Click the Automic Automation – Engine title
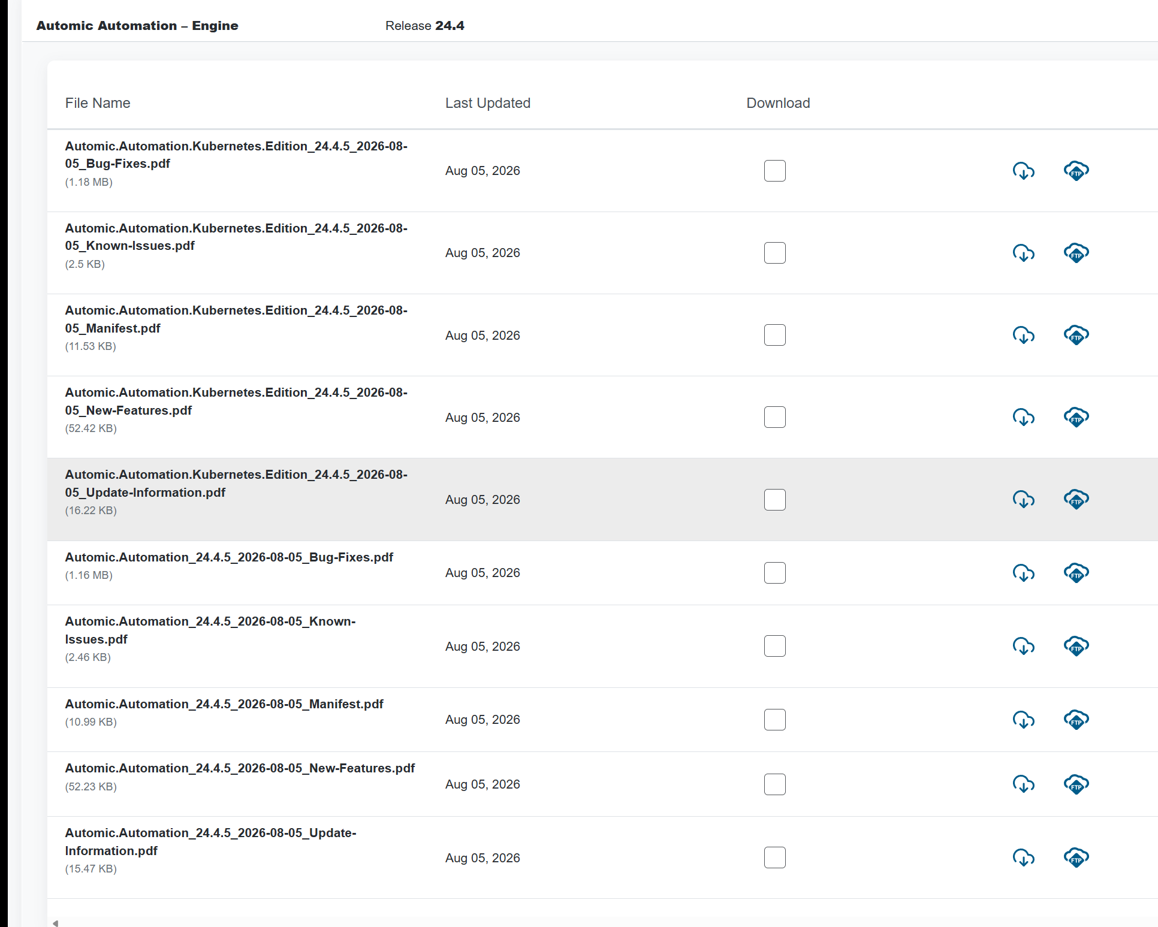Screen dimensions: 1158x927 point(137,26)
